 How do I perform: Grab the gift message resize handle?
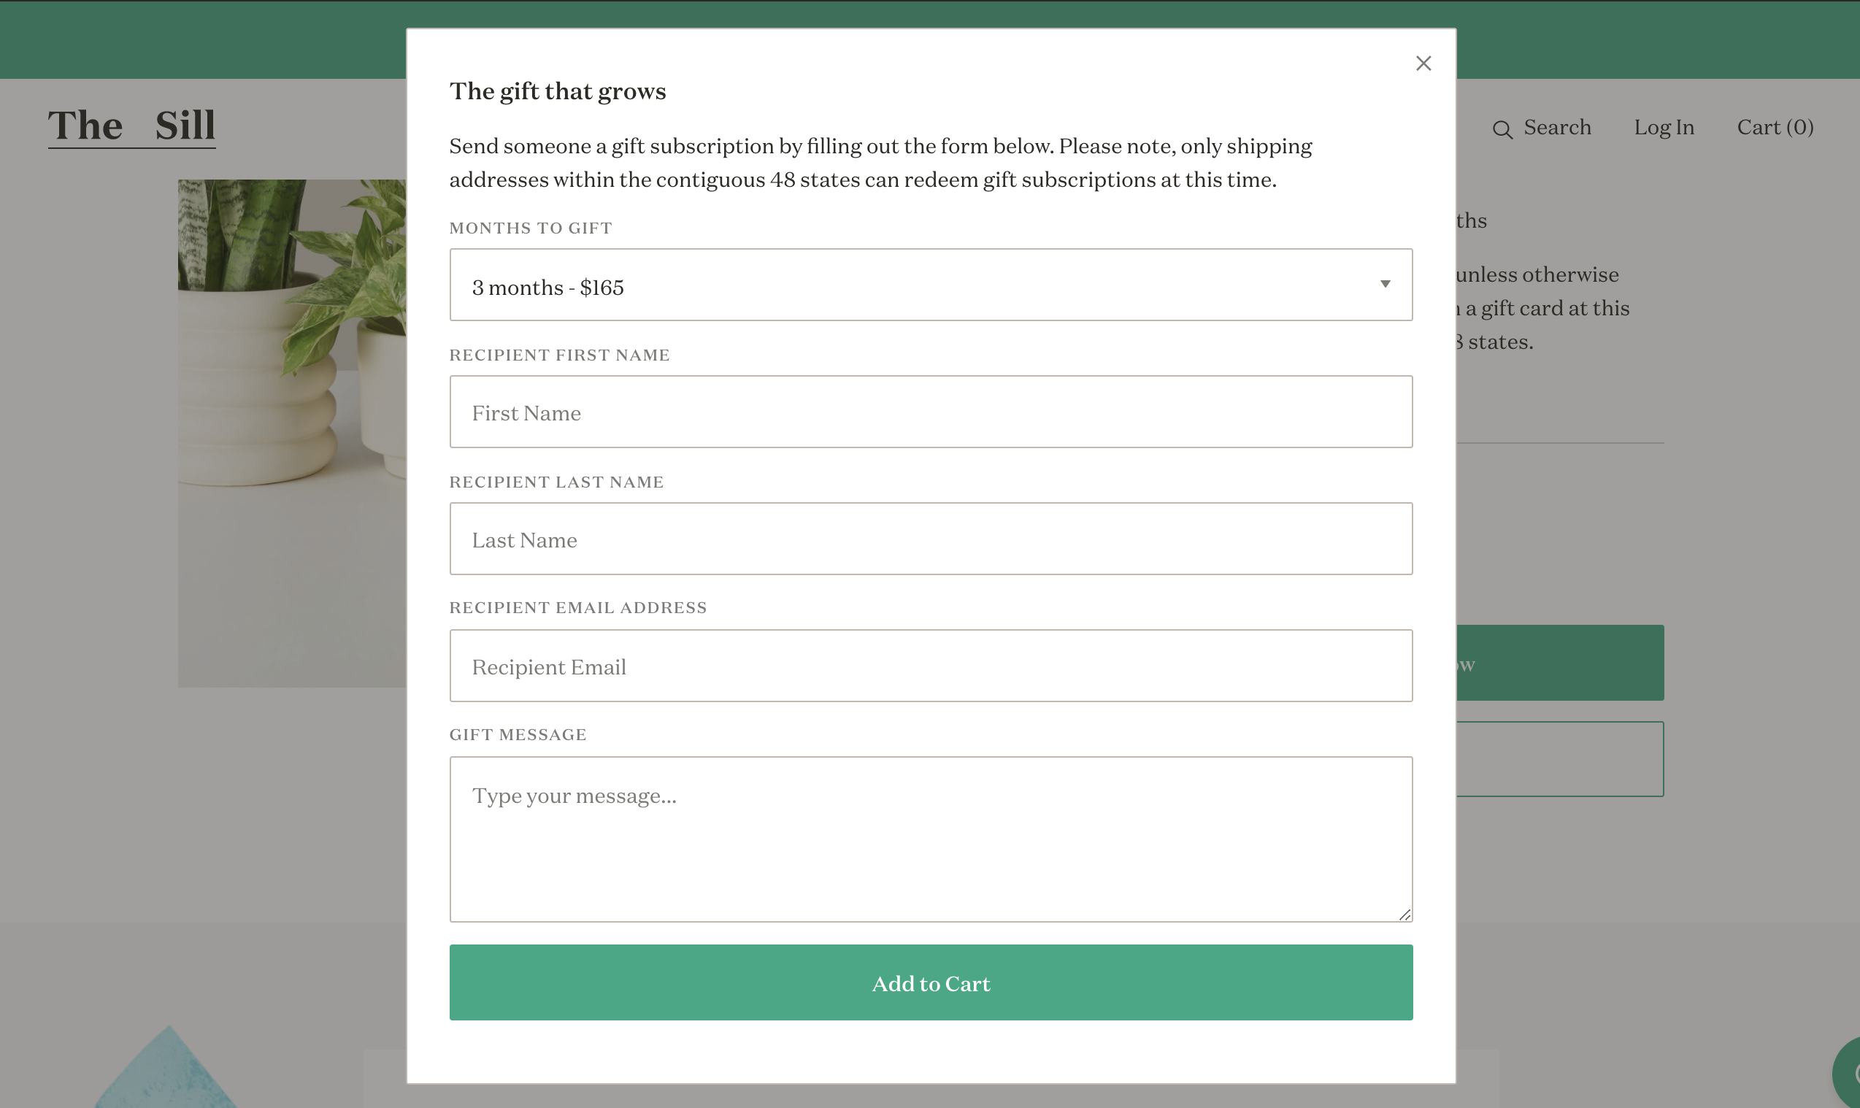pyautogui.click(x=1404, y=915)
